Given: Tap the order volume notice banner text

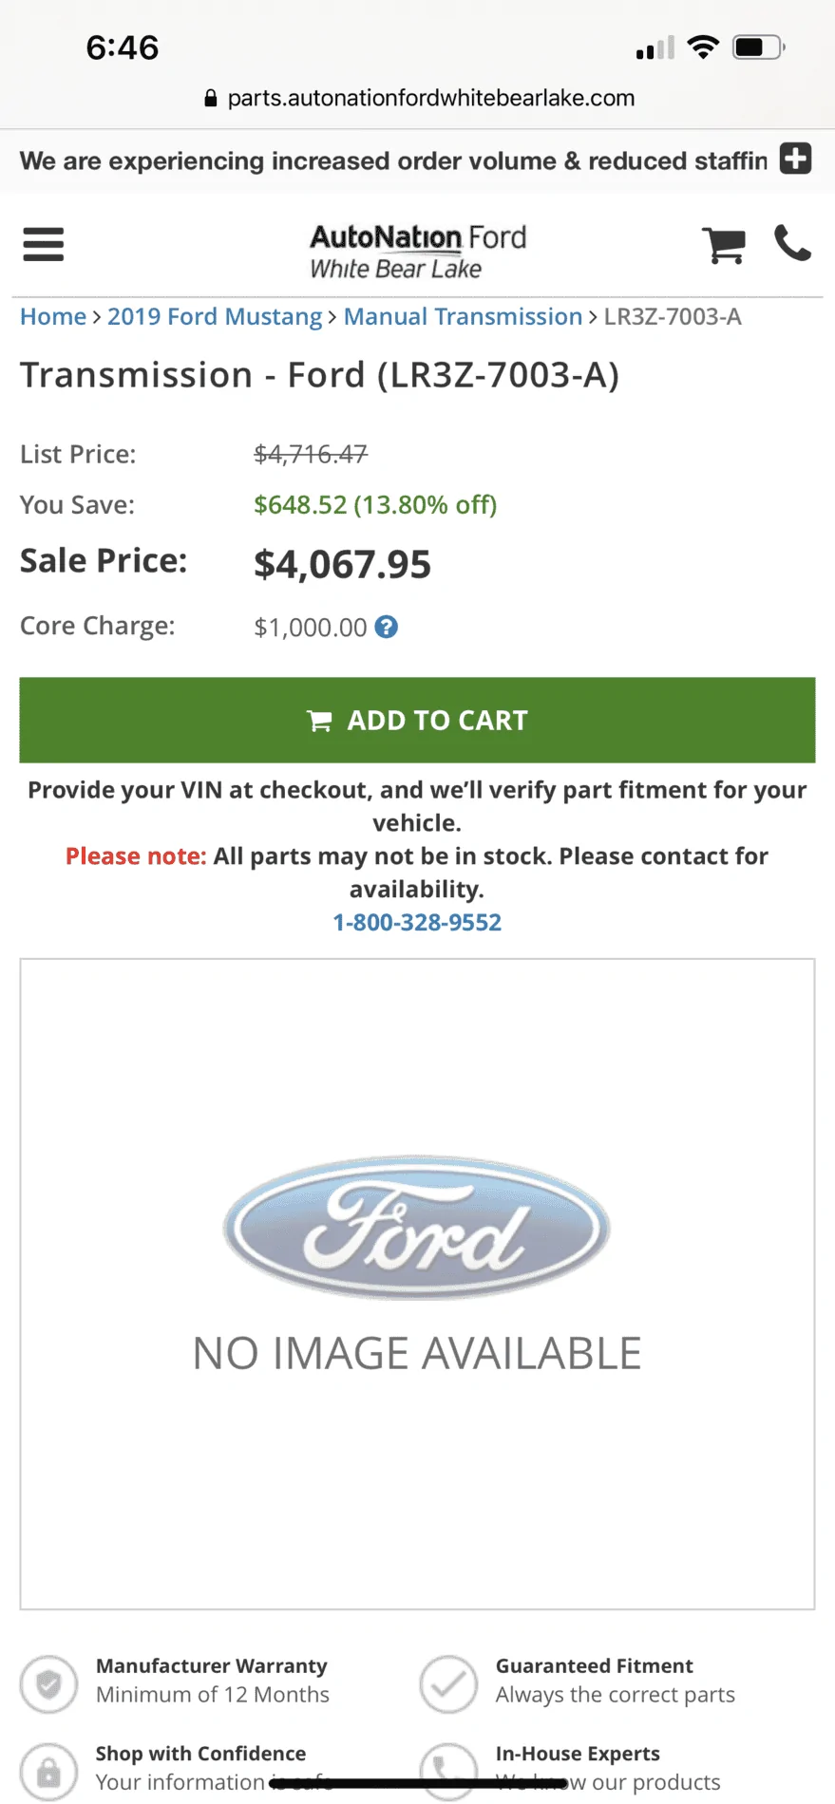Looking at the screenshot, I should tap(393, 160).
